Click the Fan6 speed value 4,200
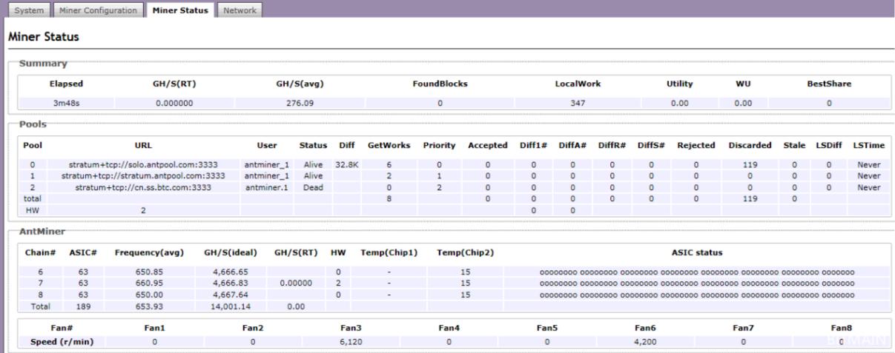The width and height of the screenshot is (895, 353). 645,342
